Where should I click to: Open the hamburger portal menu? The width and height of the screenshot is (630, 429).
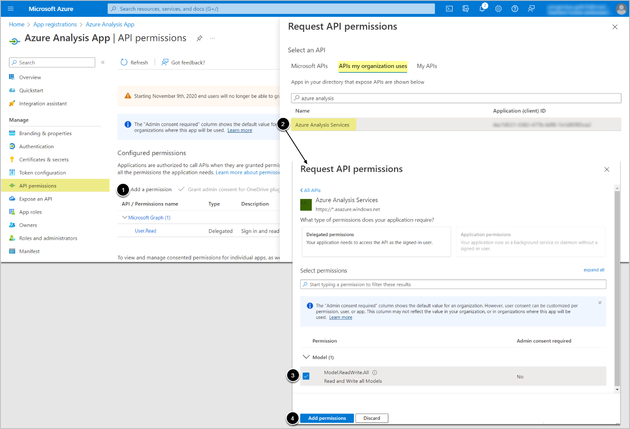point(11,9)
